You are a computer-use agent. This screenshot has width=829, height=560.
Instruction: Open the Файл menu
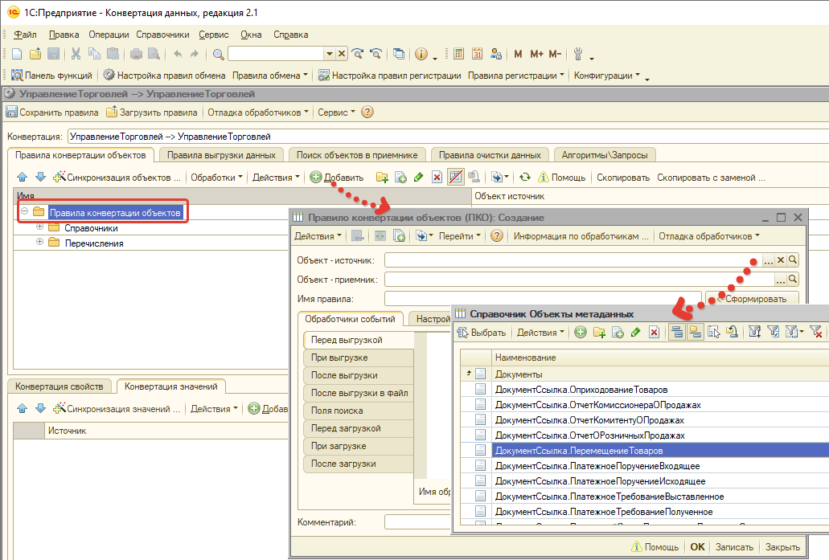[x=26, y=35]
